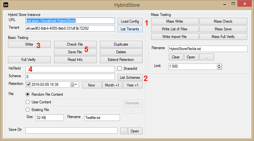
Task: Click the browse button for Save Dir
Action: (124, 131)
